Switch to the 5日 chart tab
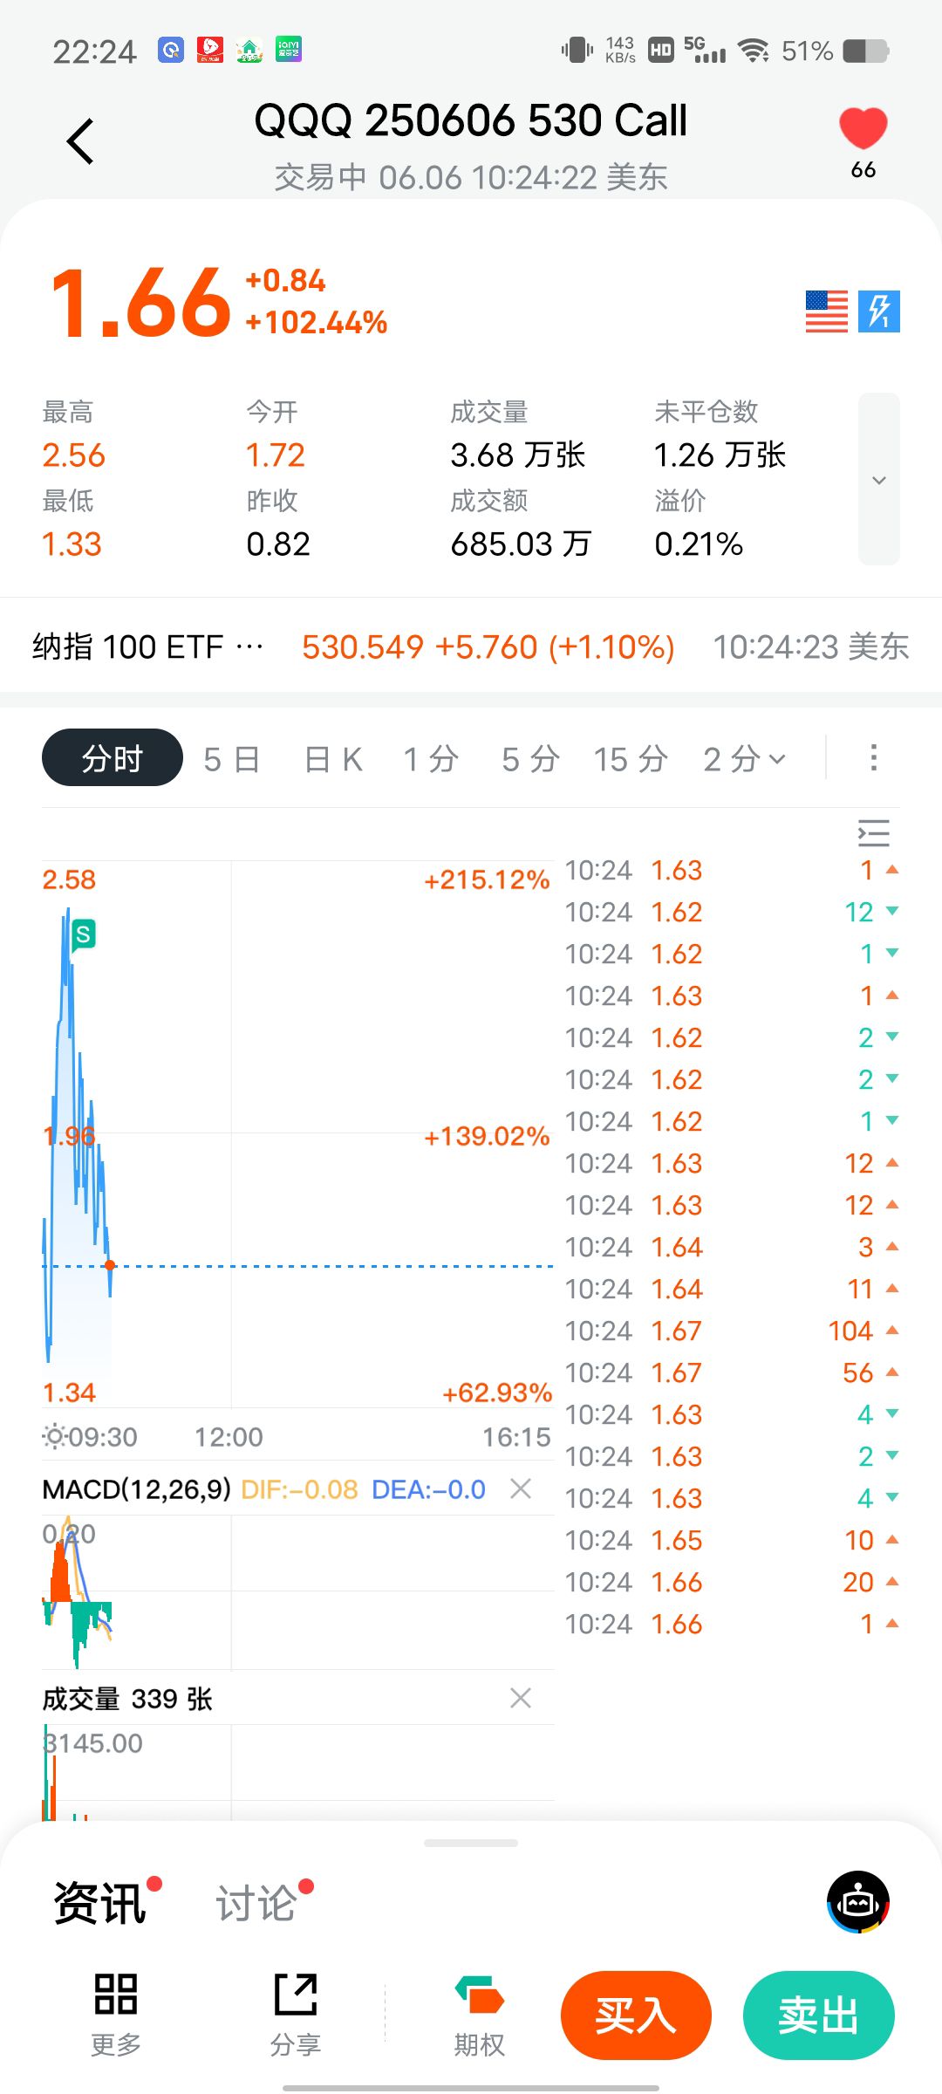This screenshot has height=2094, width=942. pyautogui.click(x=232, y=759)
